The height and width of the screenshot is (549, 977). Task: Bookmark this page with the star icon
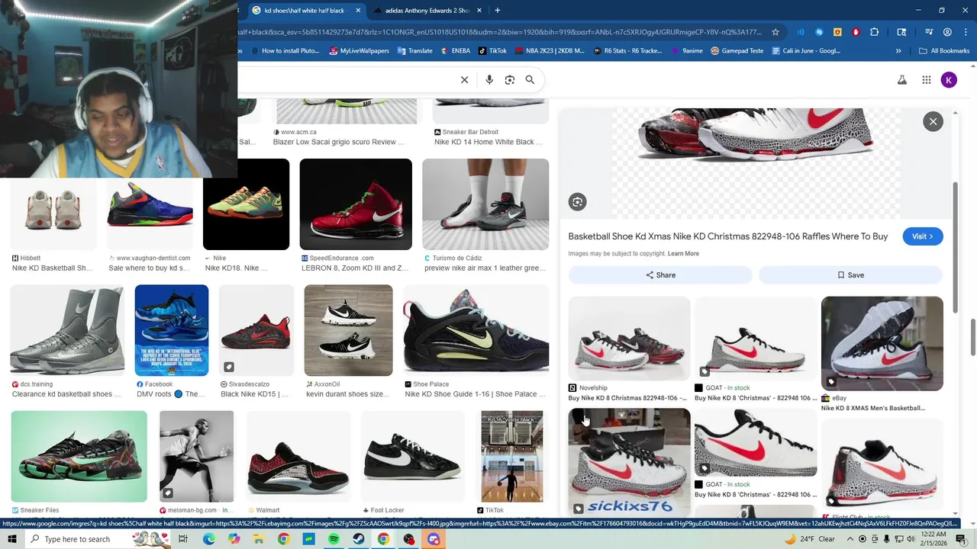(775, 32)
